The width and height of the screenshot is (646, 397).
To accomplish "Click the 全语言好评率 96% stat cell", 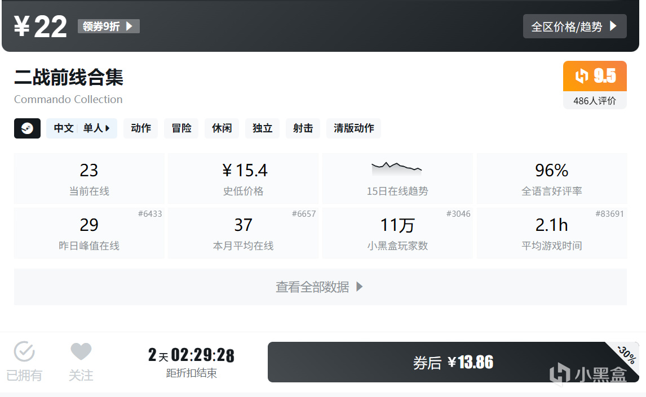I will pos(552,179).
